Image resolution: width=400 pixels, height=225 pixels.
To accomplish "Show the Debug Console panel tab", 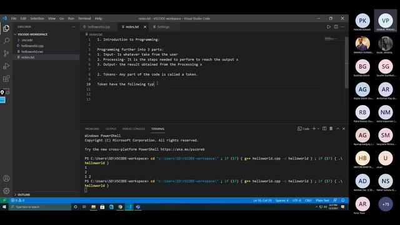I will pos(133,129).
